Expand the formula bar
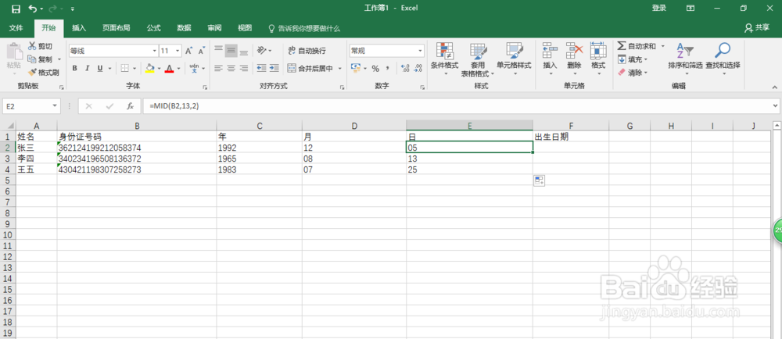Viewport: 782px width, 339px height. coord(775,105)
